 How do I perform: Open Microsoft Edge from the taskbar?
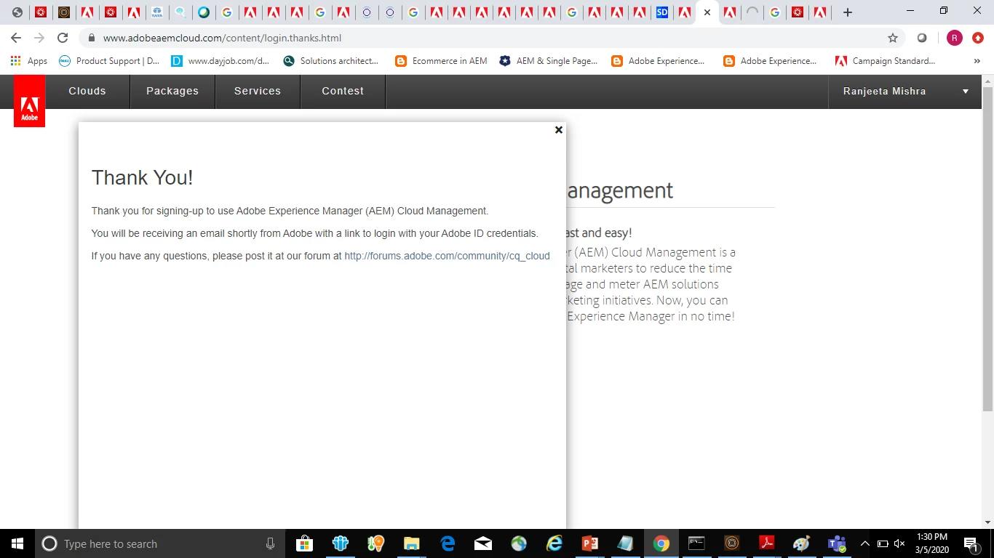point(448,543)
